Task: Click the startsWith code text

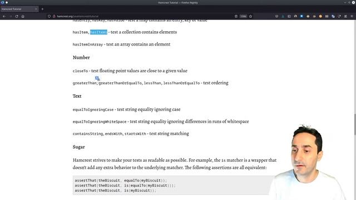Action: click(135, 134)
